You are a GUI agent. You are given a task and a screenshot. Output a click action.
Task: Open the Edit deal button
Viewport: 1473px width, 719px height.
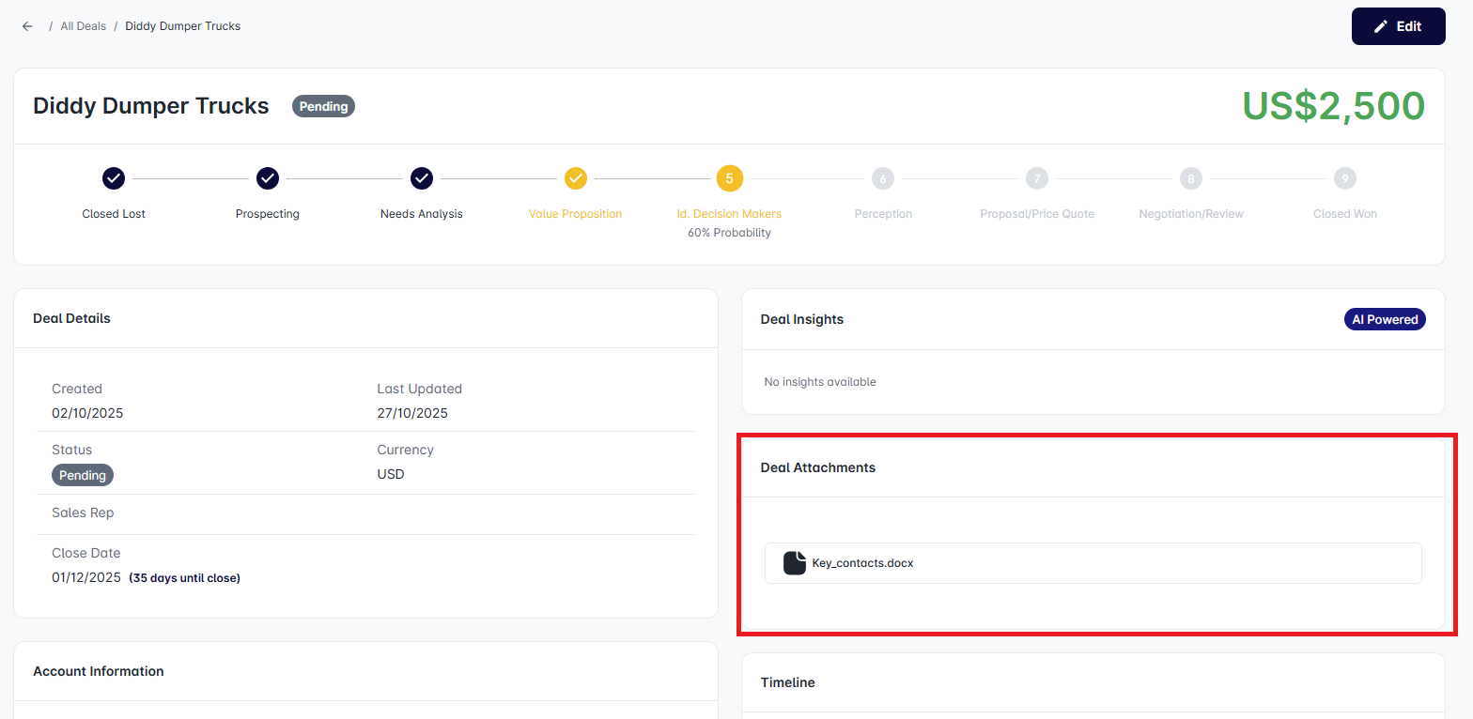(x=1398, y=26)
